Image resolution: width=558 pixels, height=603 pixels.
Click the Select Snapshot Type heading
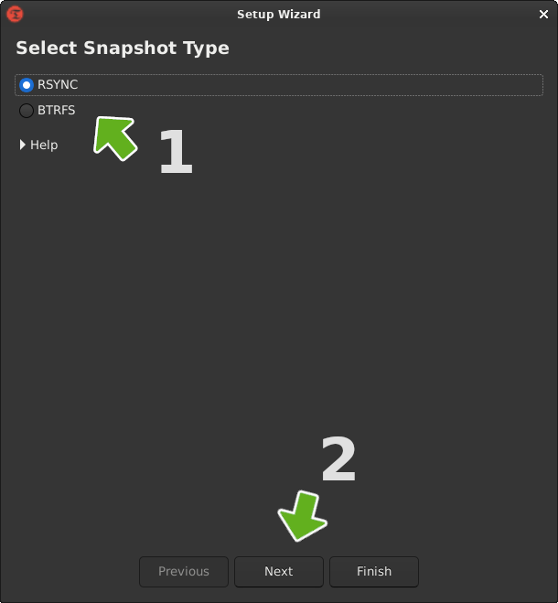(123, 48)
